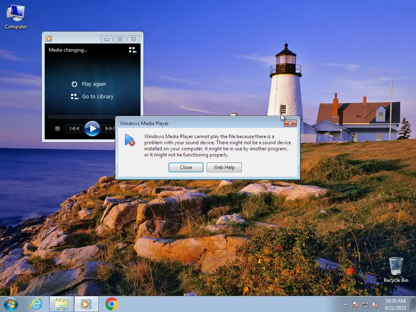Skip to the next track
The height and width of the screenshot is (312, 416).
tap(109, 129)
